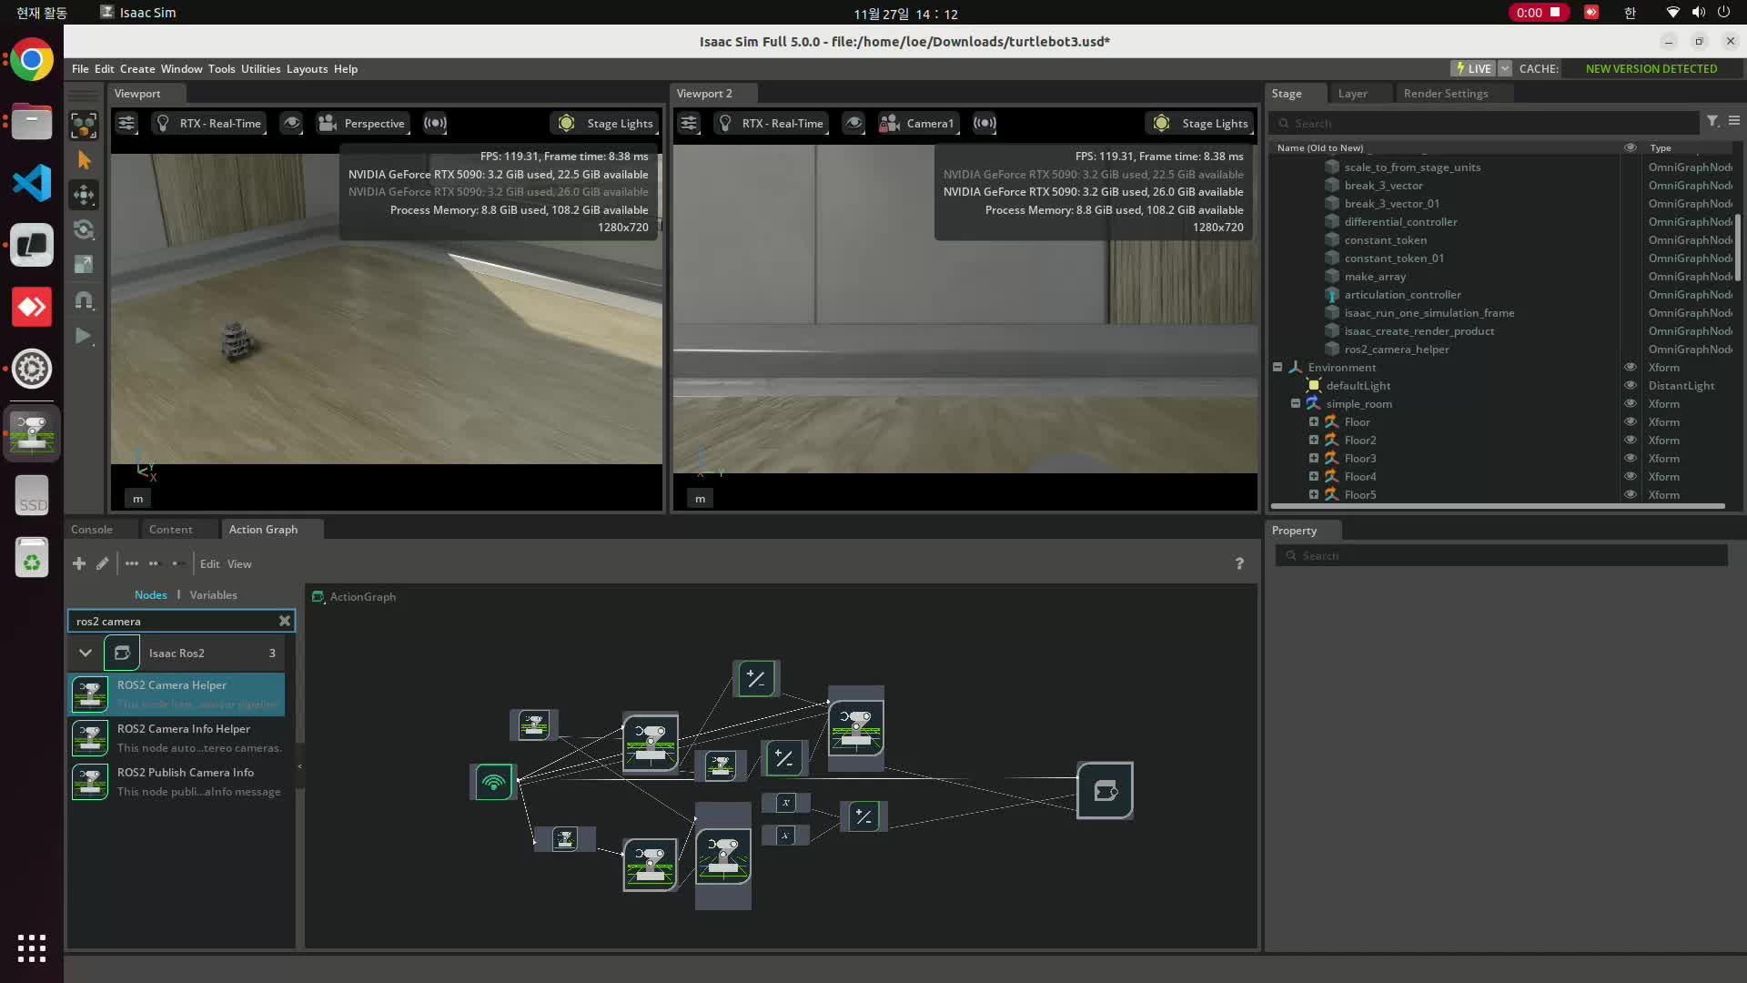Open Action Graph help question mark
This screenshot has width=1747, height=983.
point(1239,563)
